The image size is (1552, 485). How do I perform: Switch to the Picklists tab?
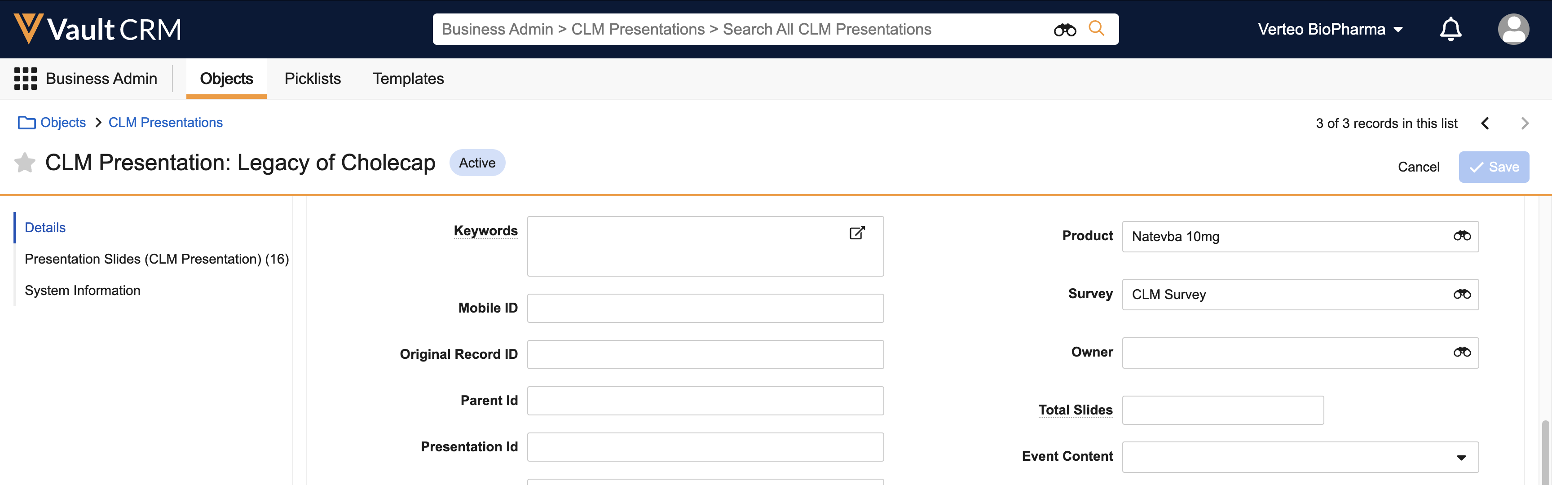[x=312, y=78]
